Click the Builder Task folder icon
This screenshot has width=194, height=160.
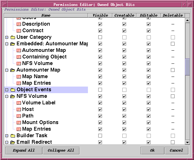[x=13, y=136]
